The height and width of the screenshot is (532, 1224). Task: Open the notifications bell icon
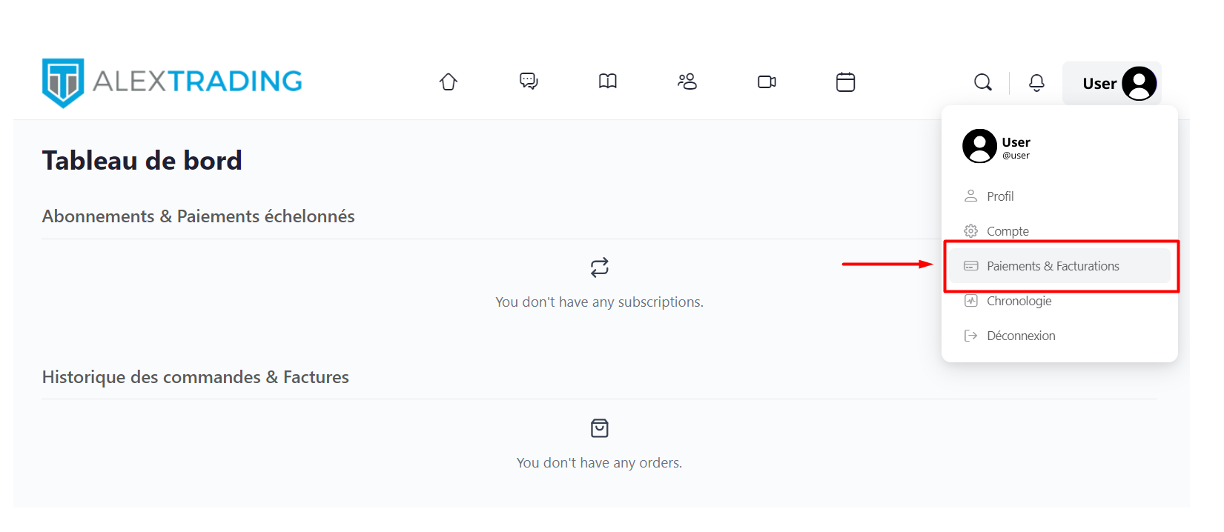pyautogui.click(x=1036, y=82)
